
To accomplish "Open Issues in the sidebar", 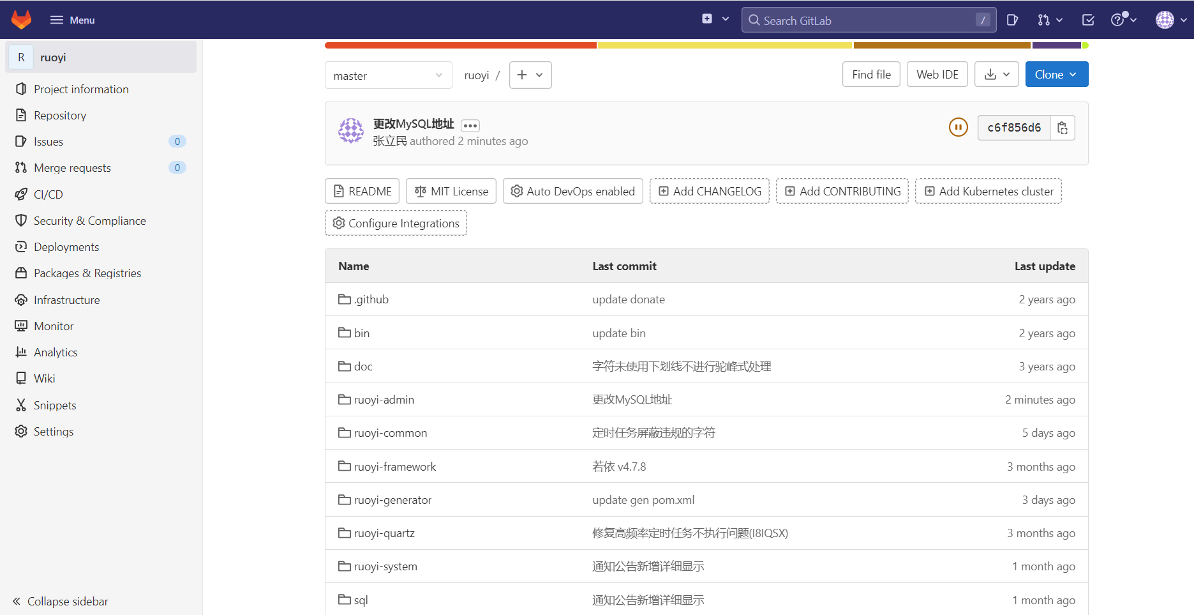I will pyautogui.click(x=101, y=141).
